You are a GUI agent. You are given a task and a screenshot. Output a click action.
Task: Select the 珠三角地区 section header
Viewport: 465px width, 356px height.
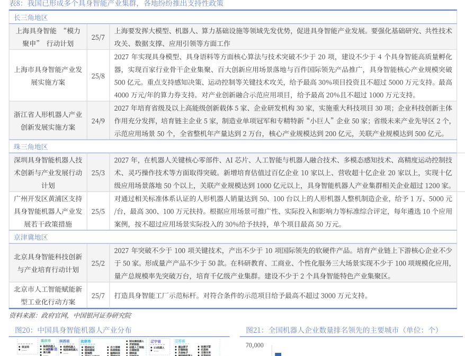31,147
